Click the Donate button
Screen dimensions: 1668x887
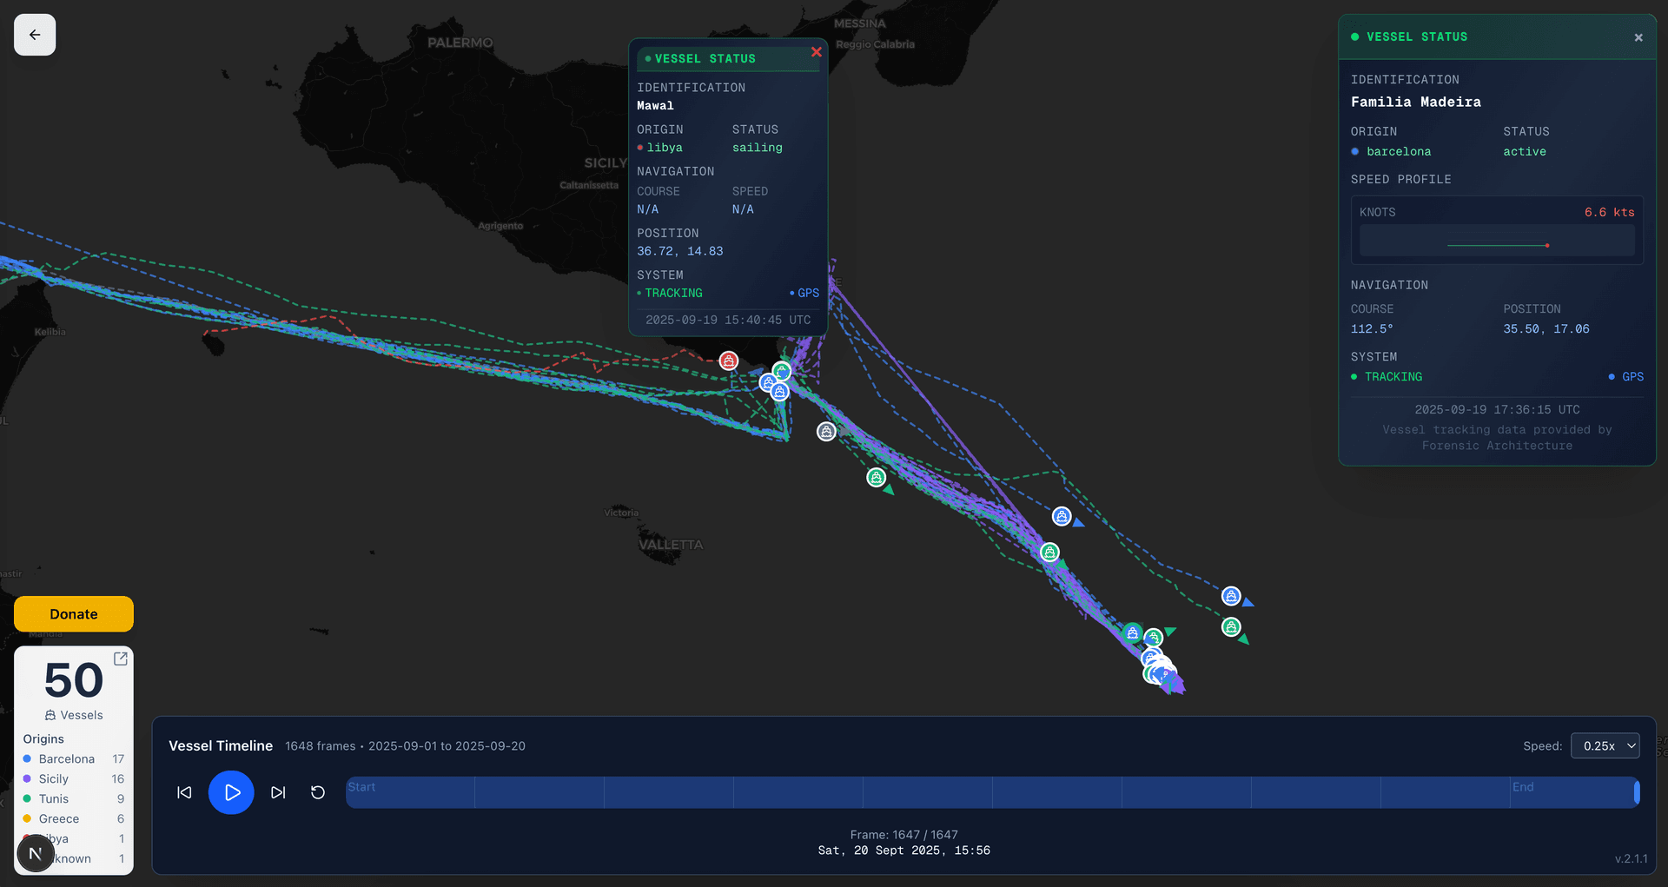73,613
